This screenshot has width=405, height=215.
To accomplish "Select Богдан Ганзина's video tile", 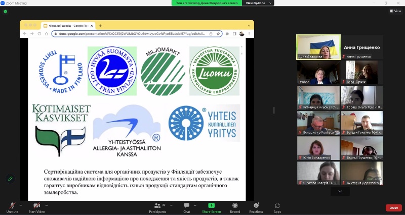I will pos(362,123).
